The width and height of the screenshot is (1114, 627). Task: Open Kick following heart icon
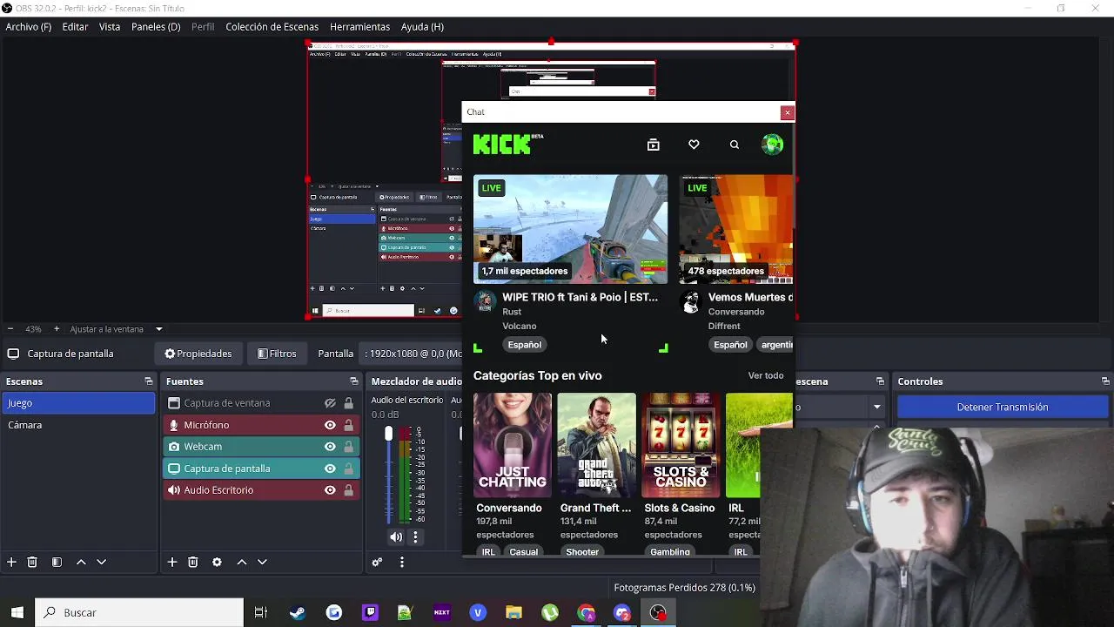pyautogui.click(x=694, y=145)
